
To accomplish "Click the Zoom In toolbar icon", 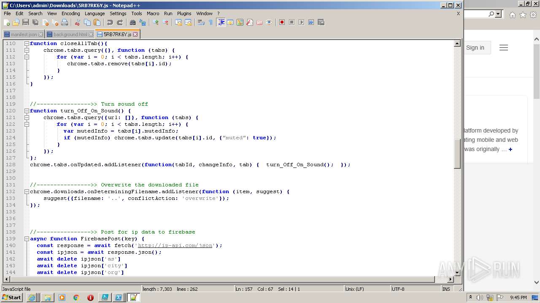I will (156, 22).
